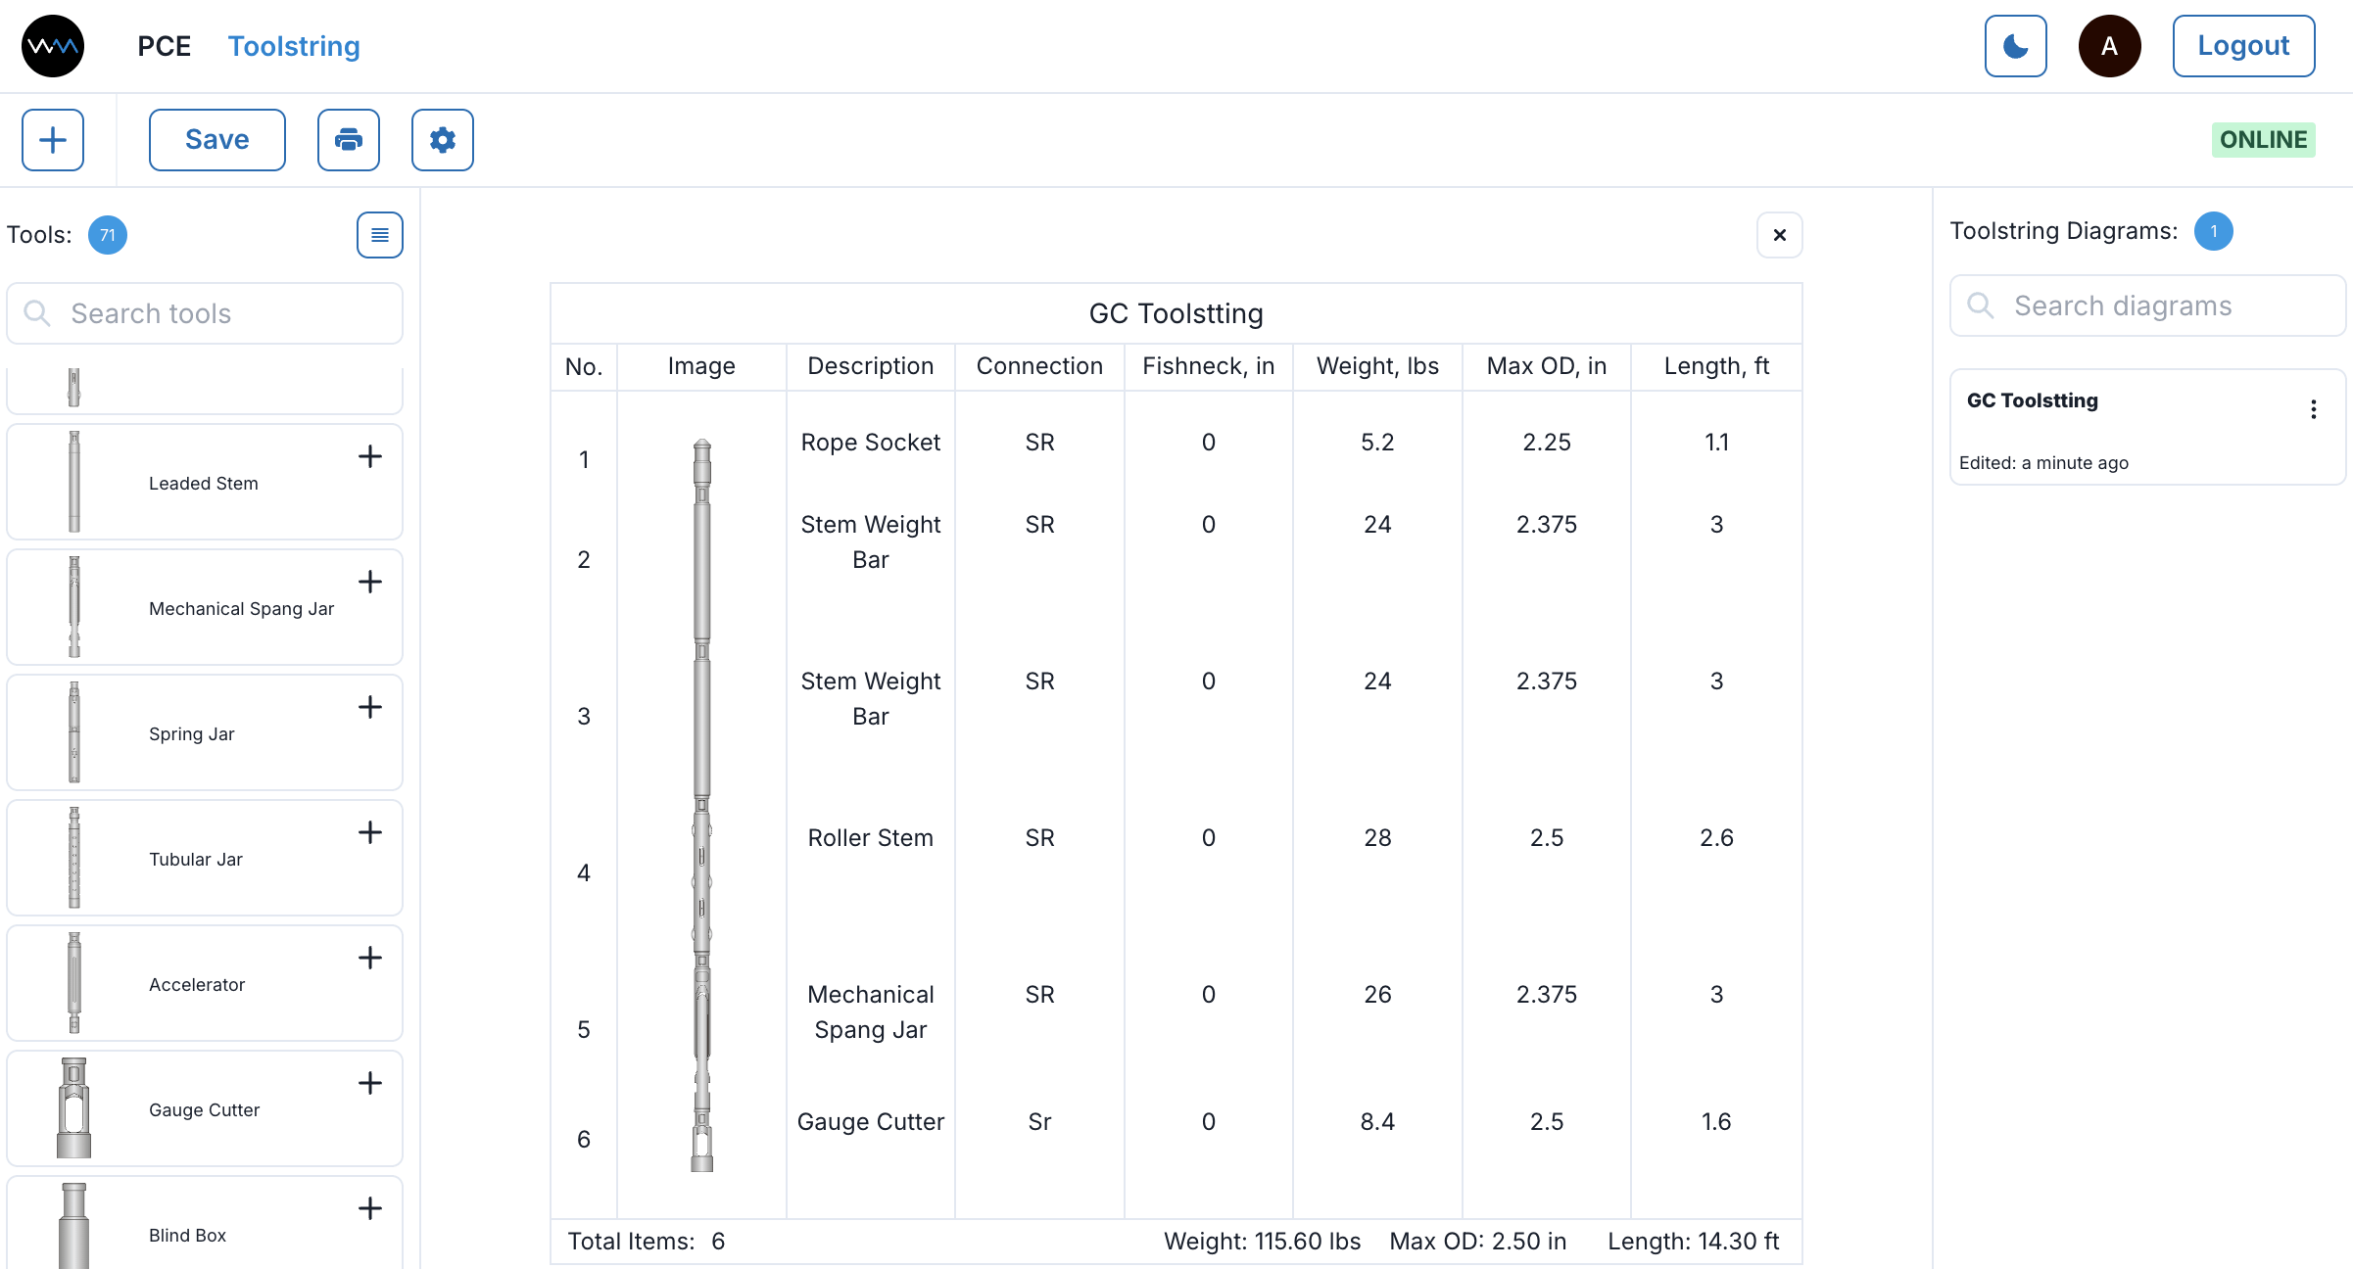Add Blind Box to the toolstring
The image size is (2353, 1269).
pyautogui.click(x=370, y=1208)
